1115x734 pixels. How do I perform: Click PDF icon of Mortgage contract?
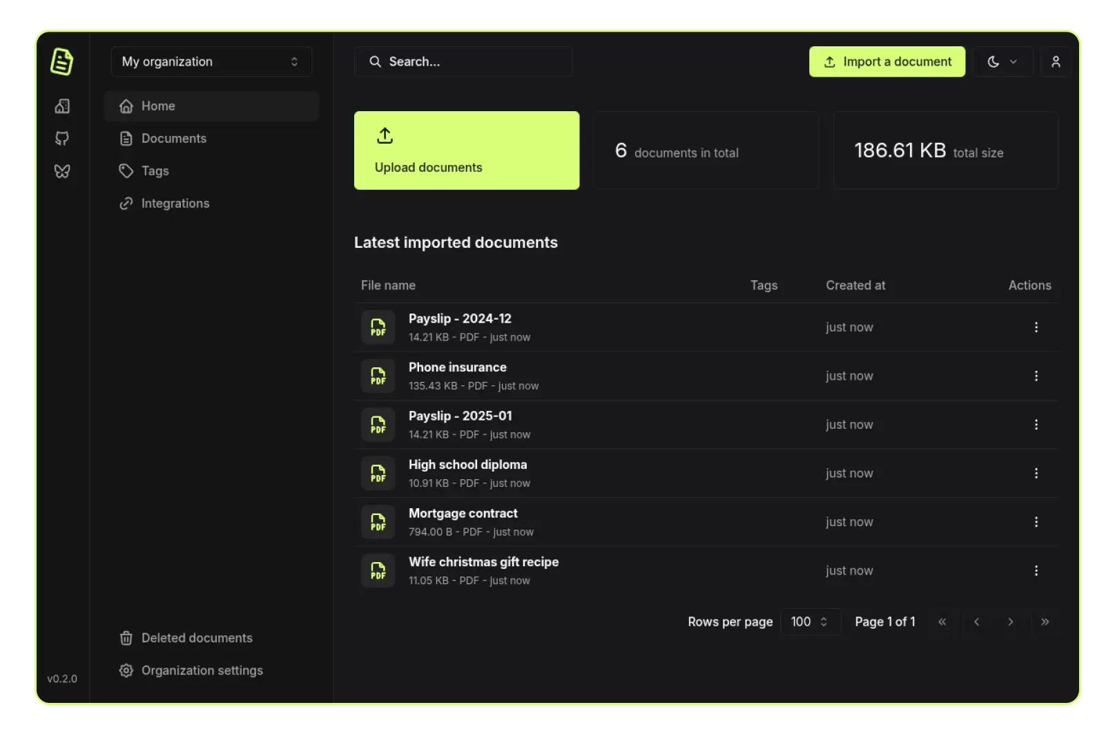[x=378, y=522]
